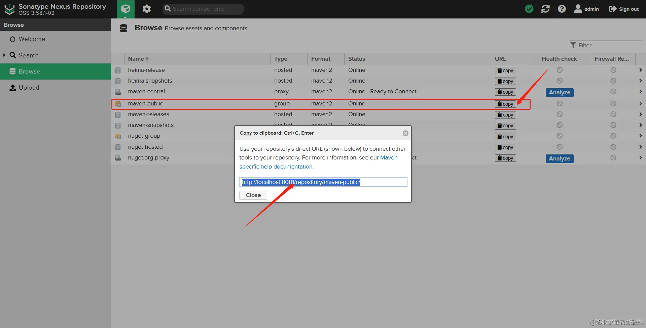Refresh the page with the refresh icon

click(x=545, y=9)
